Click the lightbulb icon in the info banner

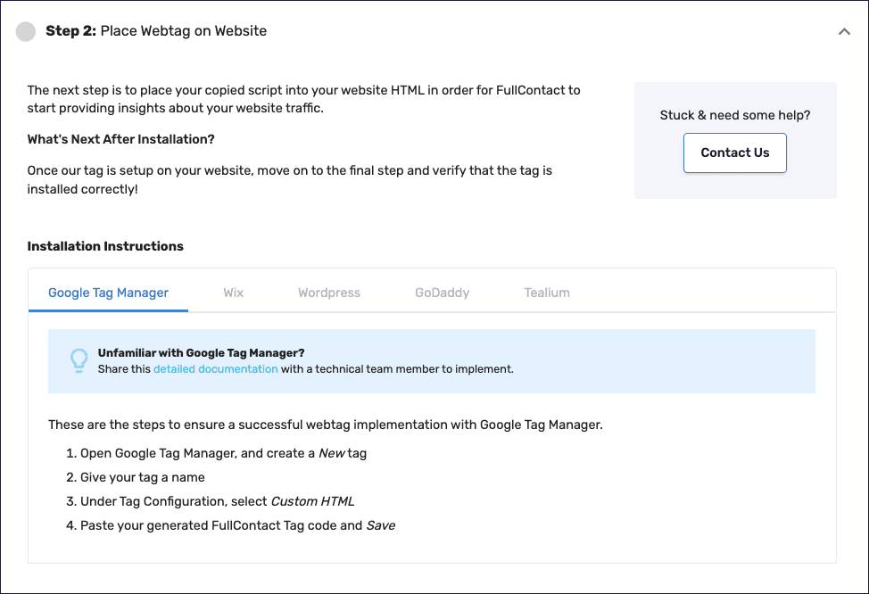(79, 360)
